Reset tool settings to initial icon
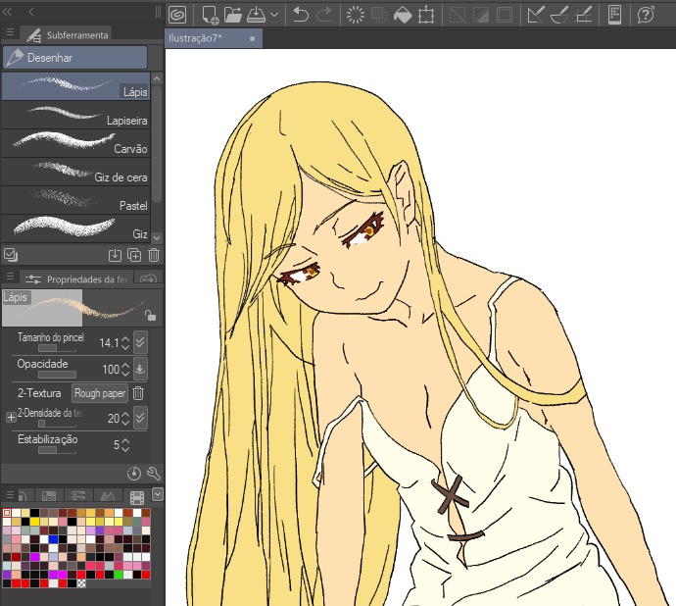The height and width of the screenshot is (606, 676). [134, 474]
